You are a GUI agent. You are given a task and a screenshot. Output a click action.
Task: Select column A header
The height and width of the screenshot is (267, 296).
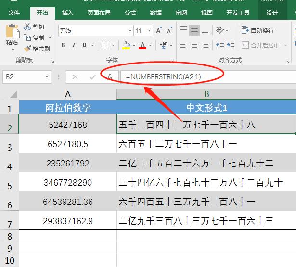(x=68, y=94)
